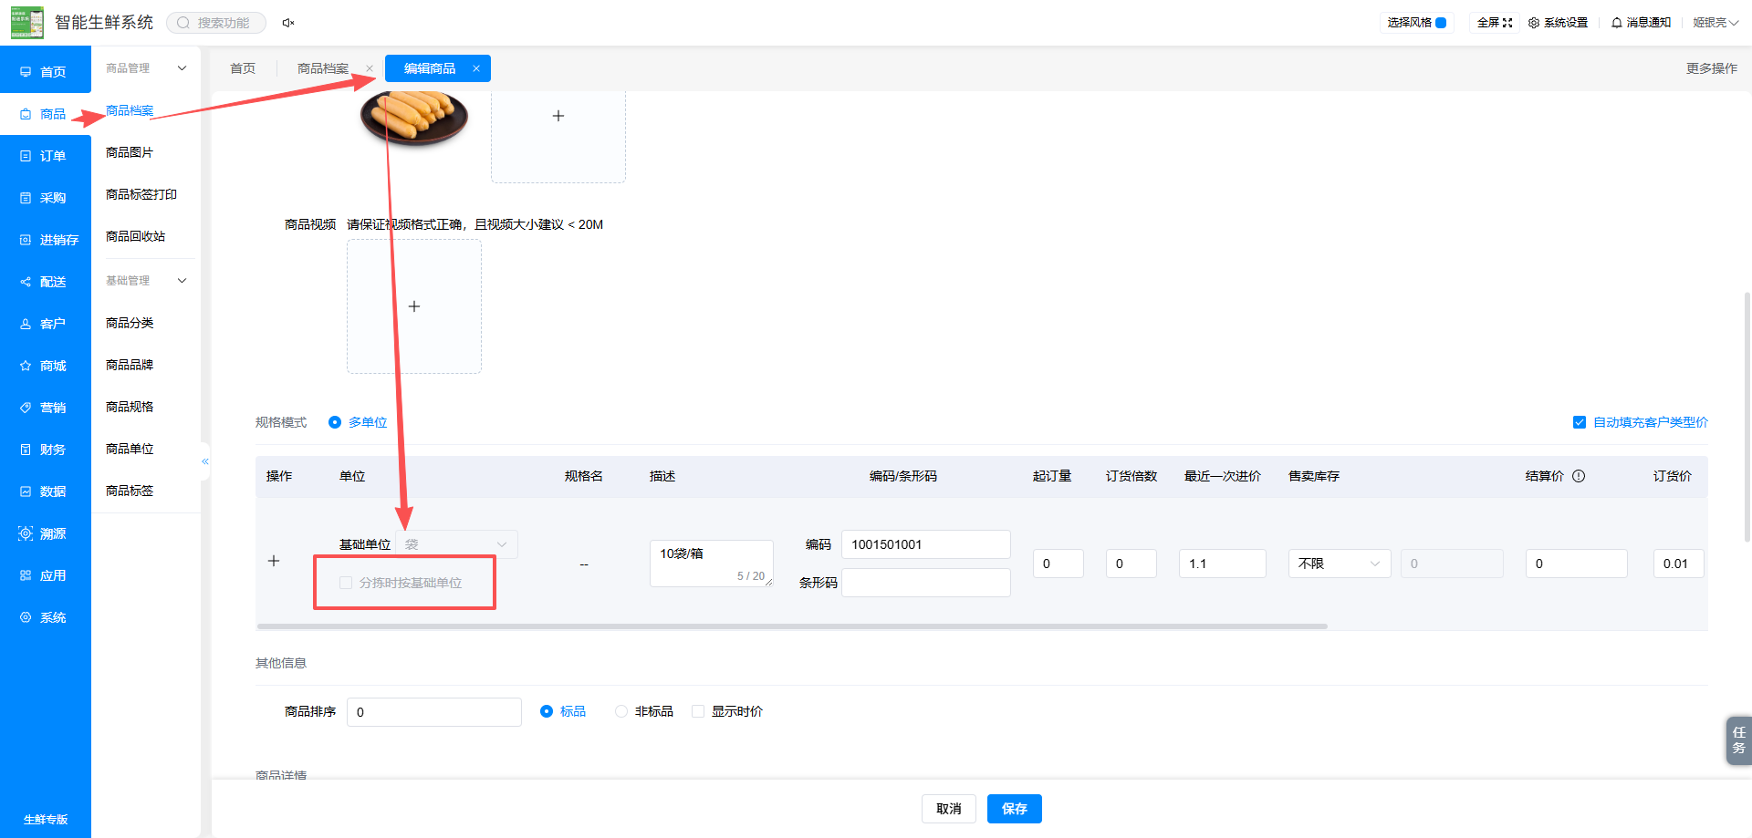
Task: Check the 显示时价 checkbox
Action: [698, 711]
